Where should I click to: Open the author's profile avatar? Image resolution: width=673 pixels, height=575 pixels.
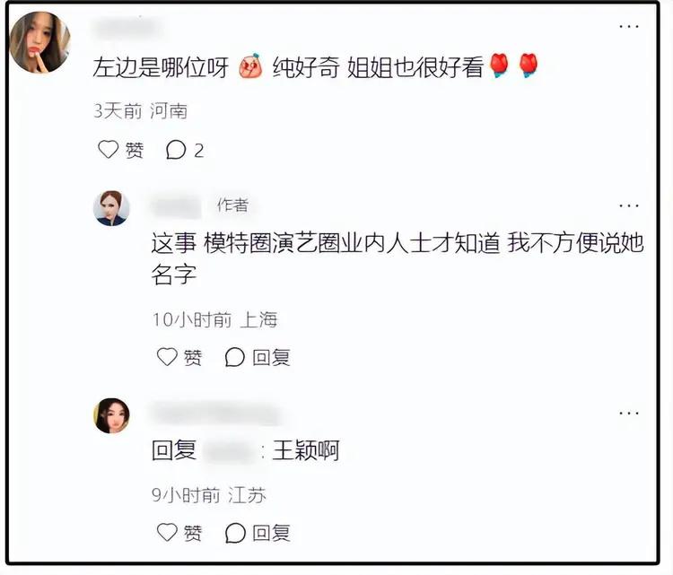(111, 208)
